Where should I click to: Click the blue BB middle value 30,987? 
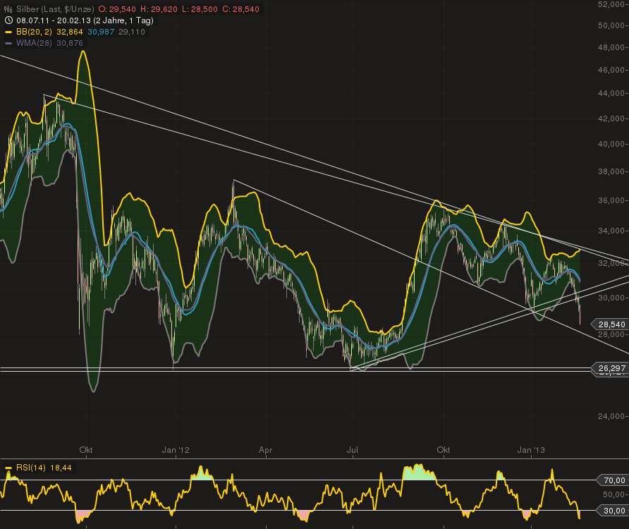click(x=101, y=32)
